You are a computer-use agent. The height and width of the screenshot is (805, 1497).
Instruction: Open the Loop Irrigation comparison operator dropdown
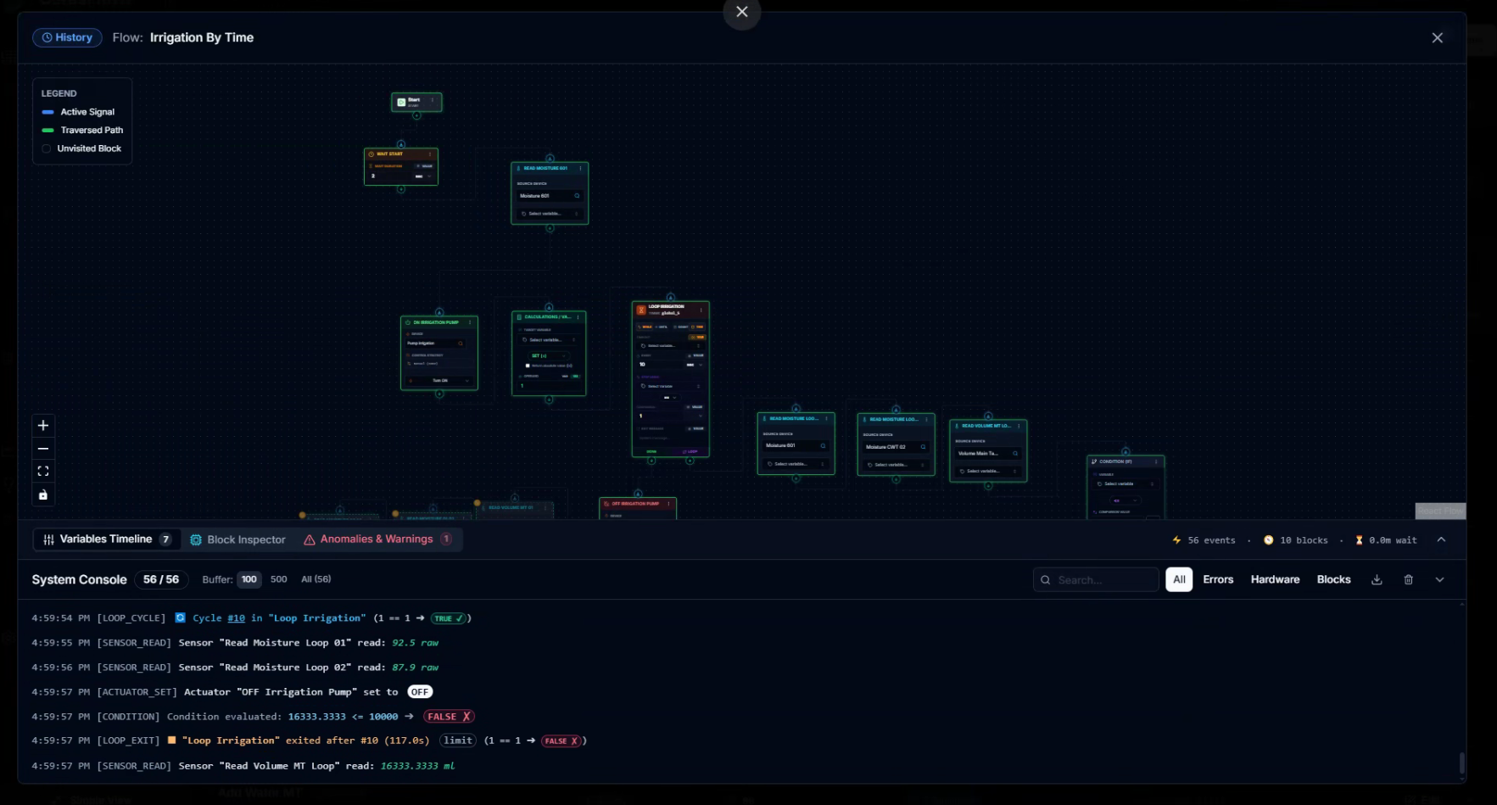click(x=670, y=398)
